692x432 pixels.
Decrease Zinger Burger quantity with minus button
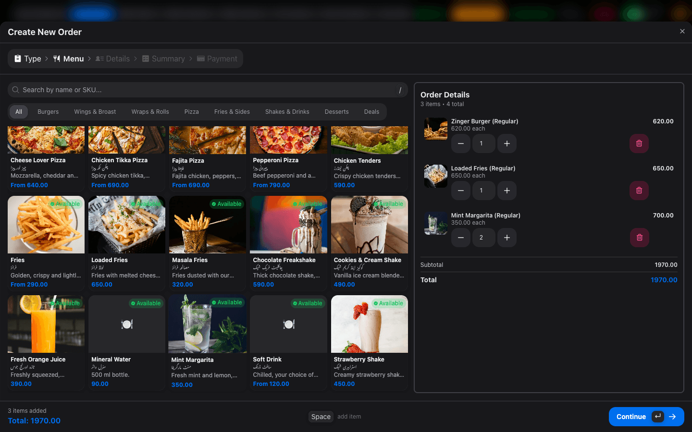tap(460, 144)
